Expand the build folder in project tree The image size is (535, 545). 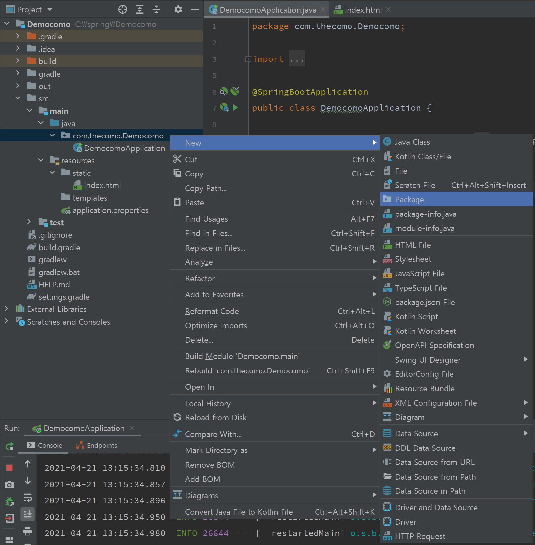[18, 61]
